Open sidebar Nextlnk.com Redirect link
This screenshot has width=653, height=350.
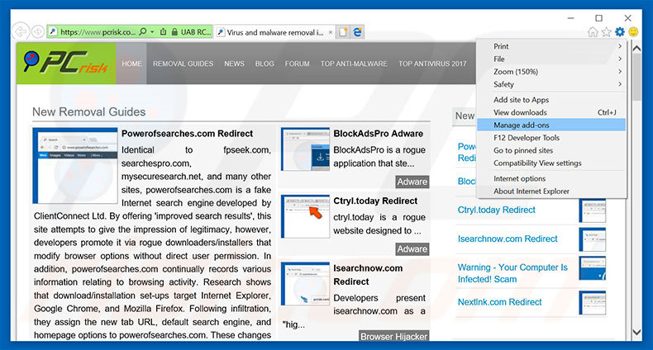point(499,302)
